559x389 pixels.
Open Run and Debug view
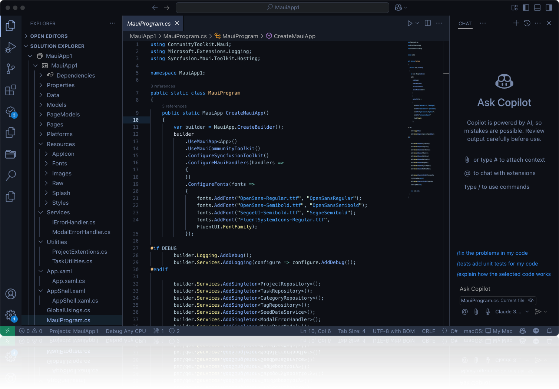[x=11, y=47]
